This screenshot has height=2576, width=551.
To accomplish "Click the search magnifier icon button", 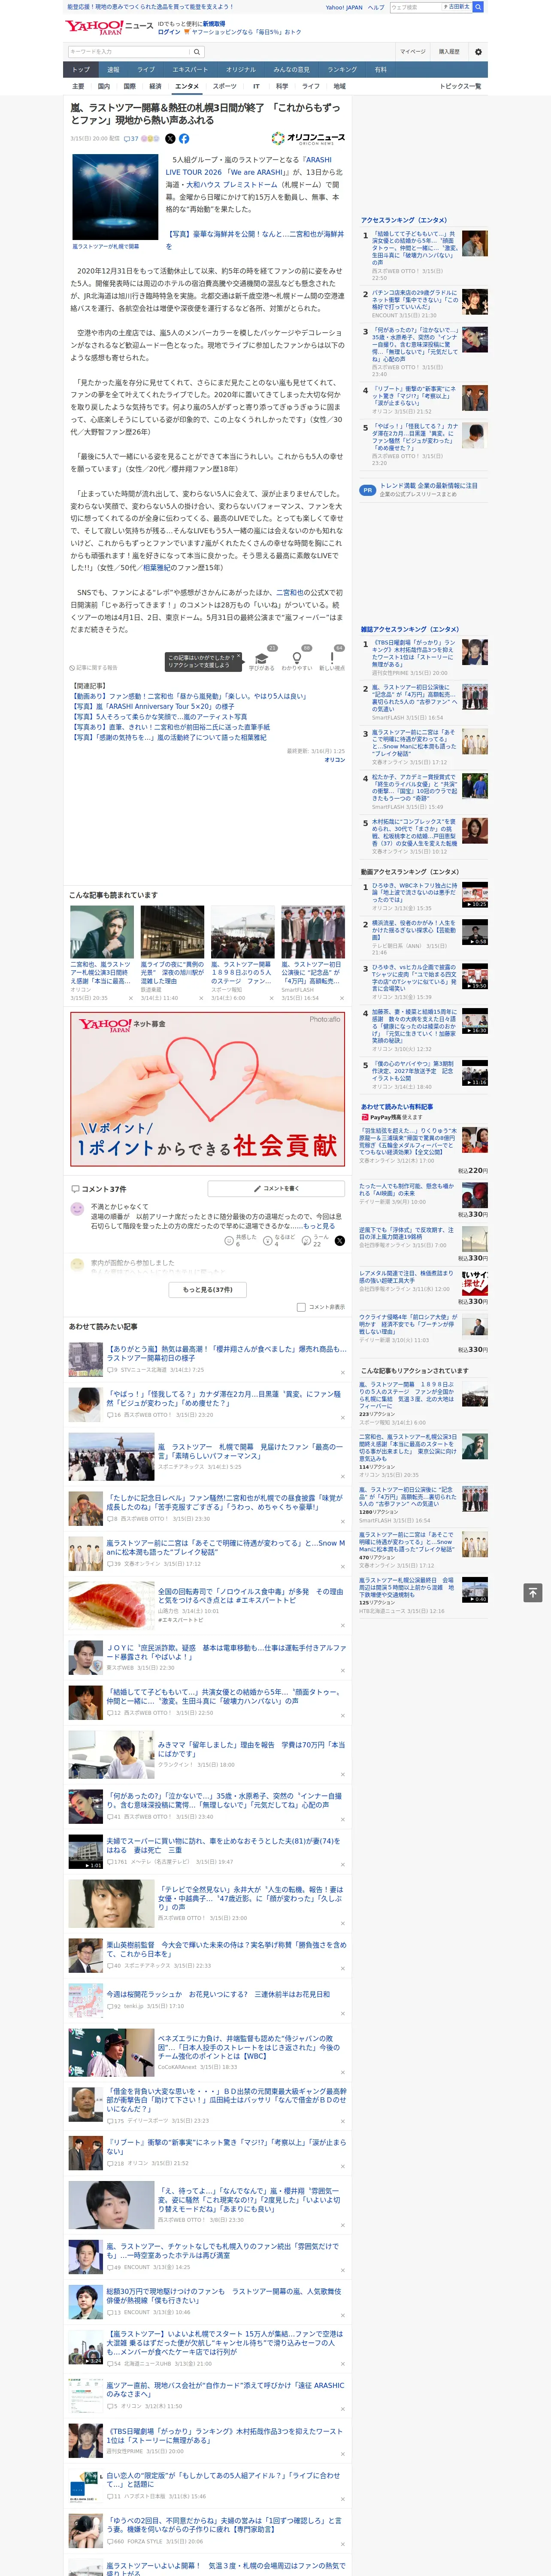I will tap(197, 52).
